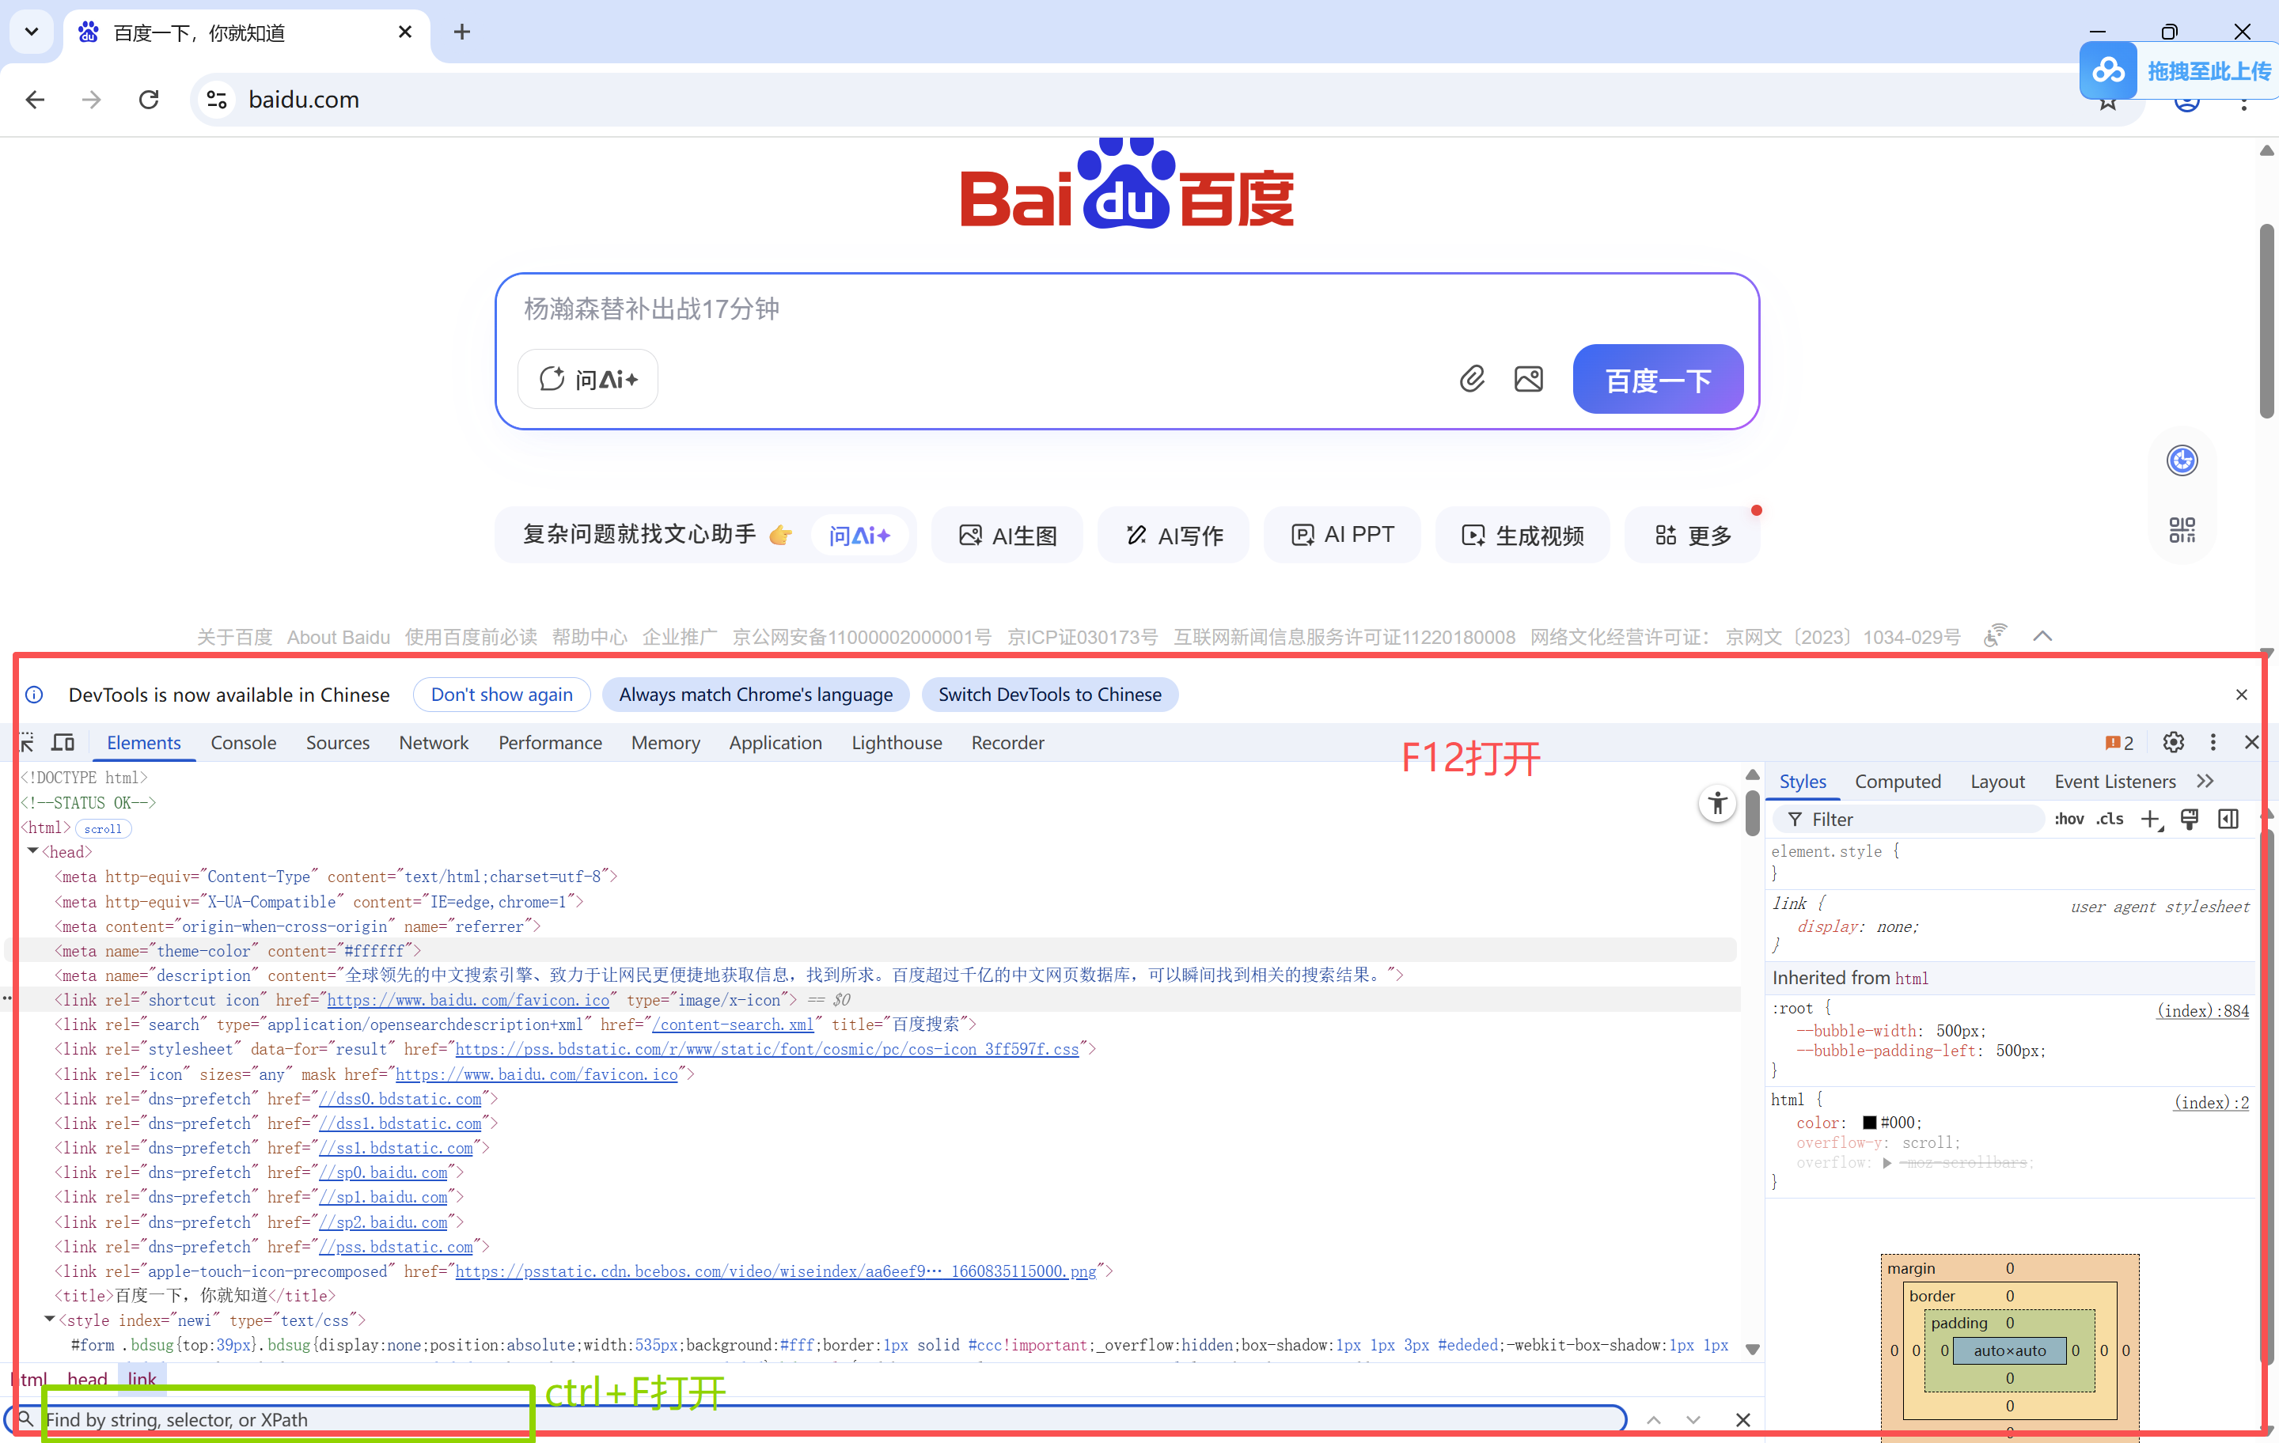The width and height of the screenshot is (2279, 1443).
Task: Click the new style rule plus icon
Action: coord(2150,820)
